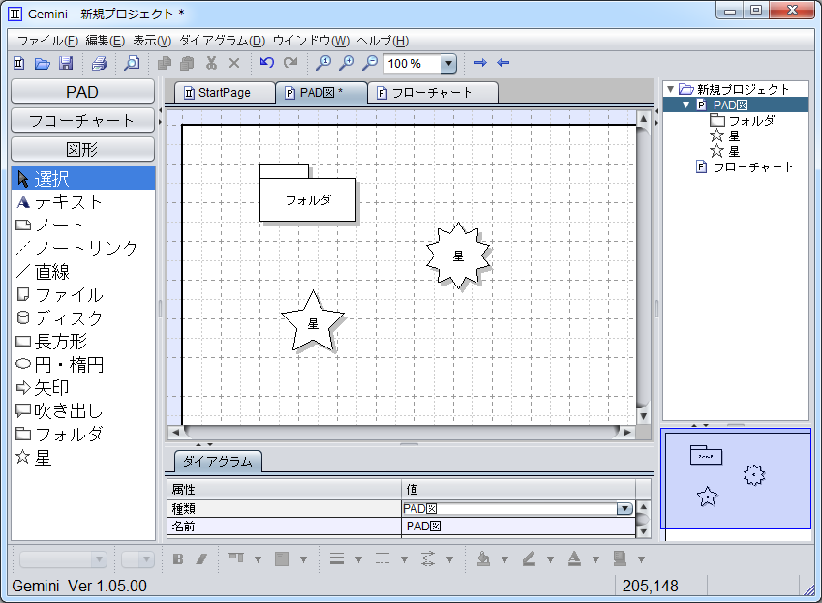Open the font name combo box
The height and width of the screenshot is (603, 822).
(64, 559)
